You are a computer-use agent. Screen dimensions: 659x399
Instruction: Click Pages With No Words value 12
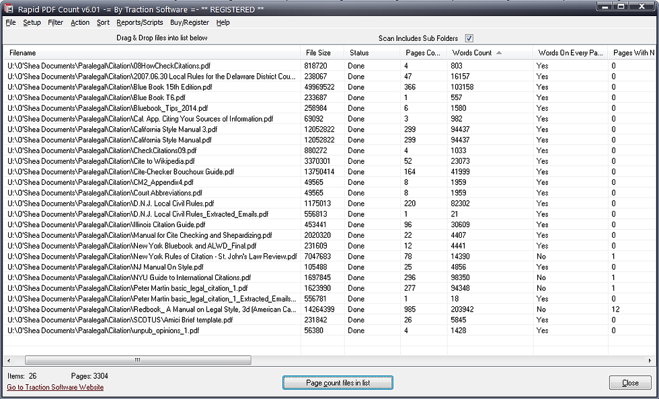click(616, 310)
